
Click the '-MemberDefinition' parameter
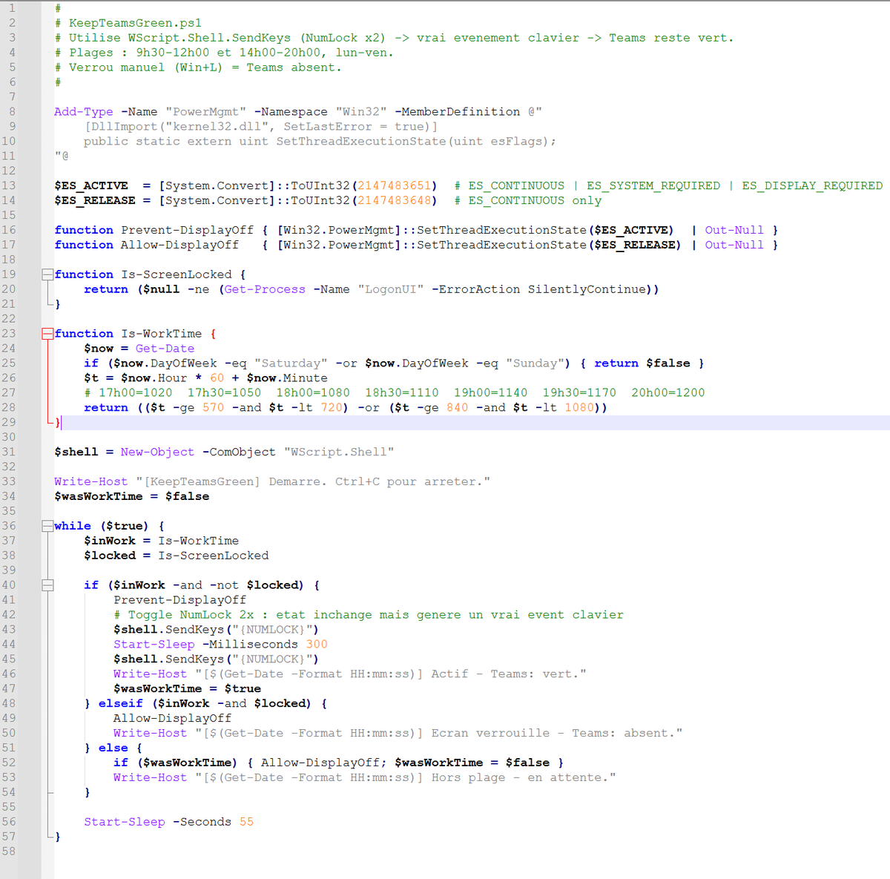(x=458, y=112)
